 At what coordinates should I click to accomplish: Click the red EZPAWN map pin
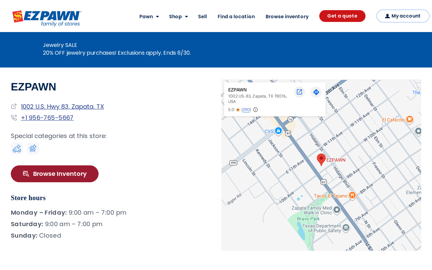click(x=321, y=159)
